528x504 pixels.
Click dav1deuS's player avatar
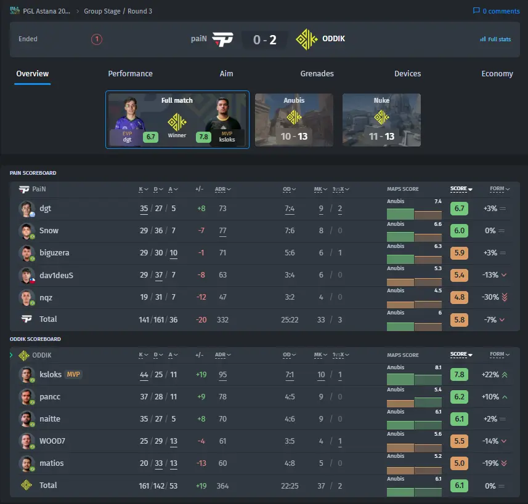[x=26, y=275]
